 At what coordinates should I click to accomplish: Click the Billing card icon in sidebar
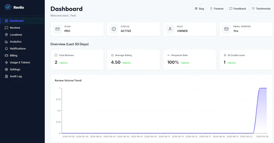(7, 55)
